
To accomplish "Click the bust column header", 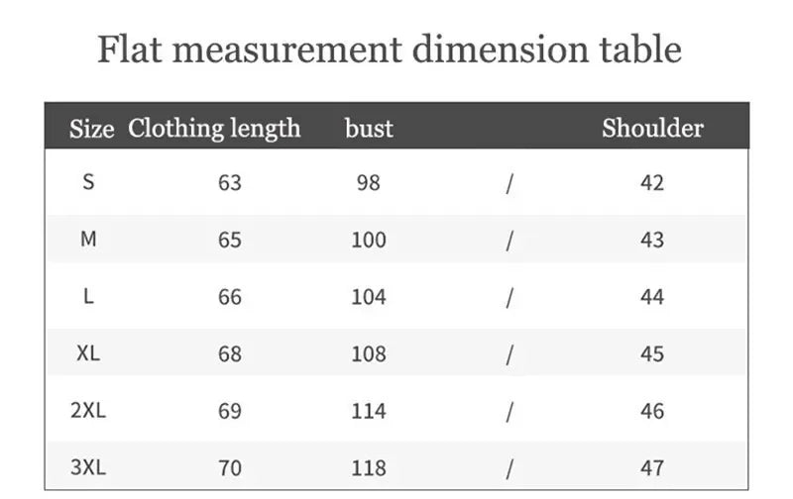I will (x=369, y=129).
